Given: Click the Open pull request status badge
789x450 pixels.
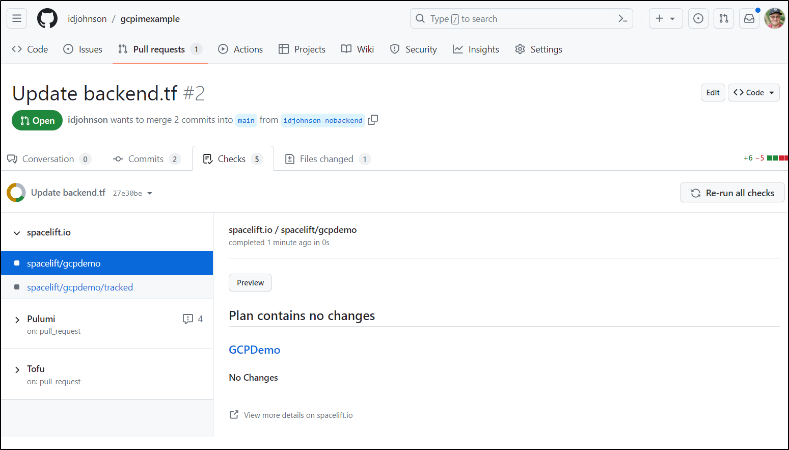Looking at the screenshot, I should (x=37, y=120).
